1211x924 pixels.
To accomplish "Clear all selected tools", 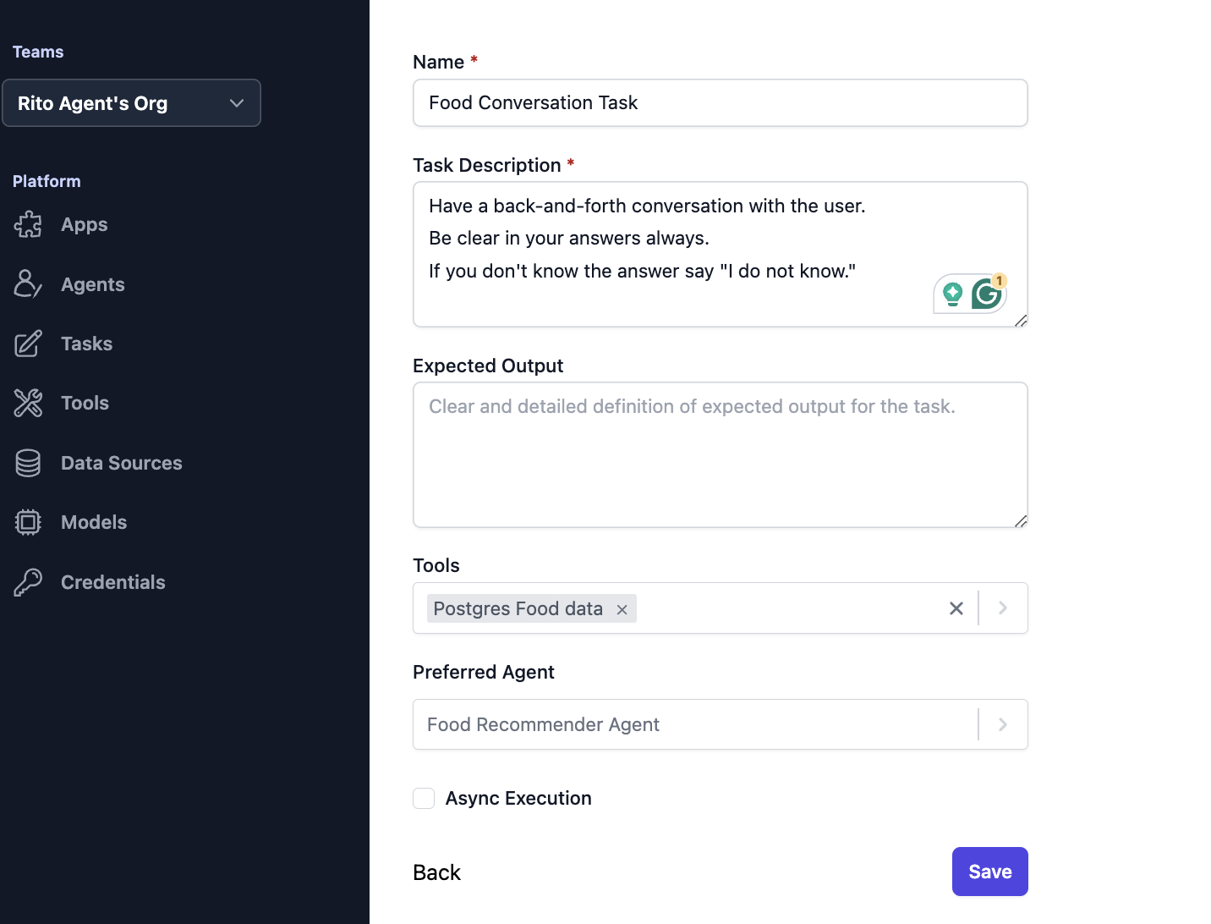I will [956, 608].
